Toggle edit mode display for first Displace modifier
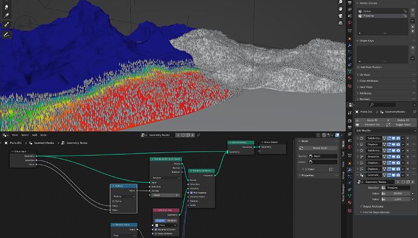This screenshot has height=238, width=418. click(389, 145)
